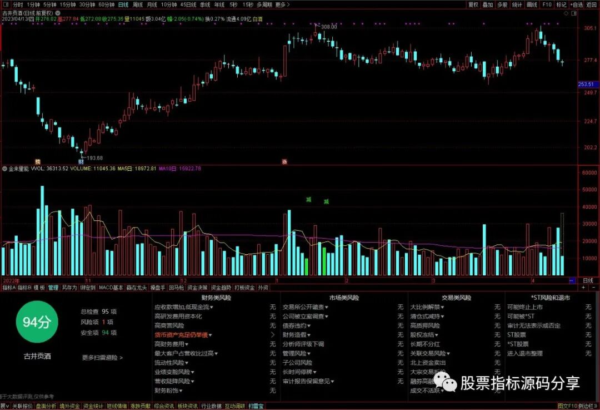600x410 pixels.
Task: Click the 金来量能 indicator settings circle icon
Action: click(4, 169)
